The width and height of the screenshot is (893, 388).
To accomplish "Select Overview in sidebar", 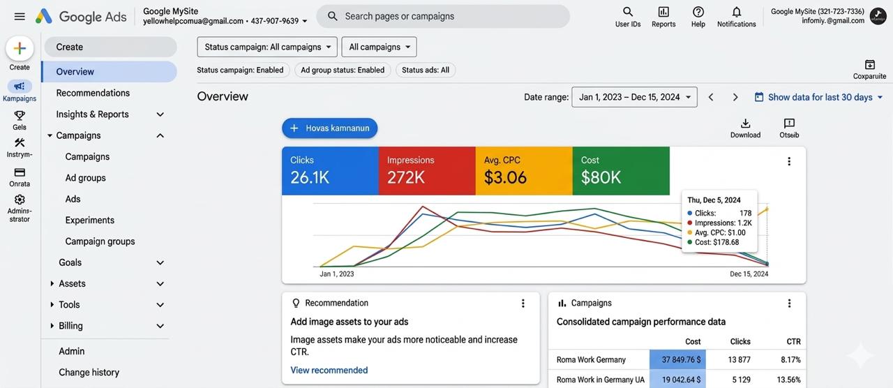I will [110, 72].
